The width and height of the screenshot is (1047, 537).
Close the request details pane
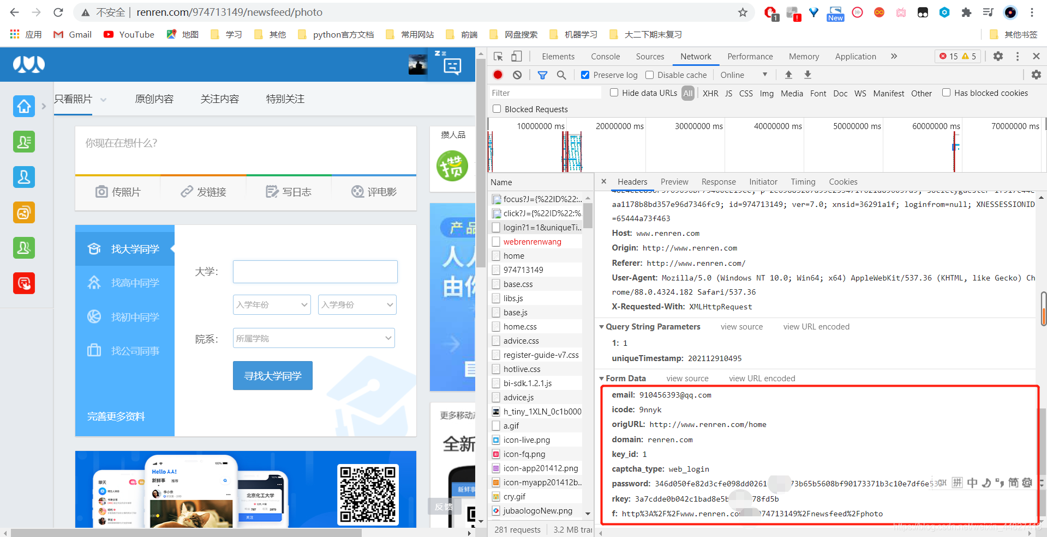pyautogui.click(x=603, y=181)
